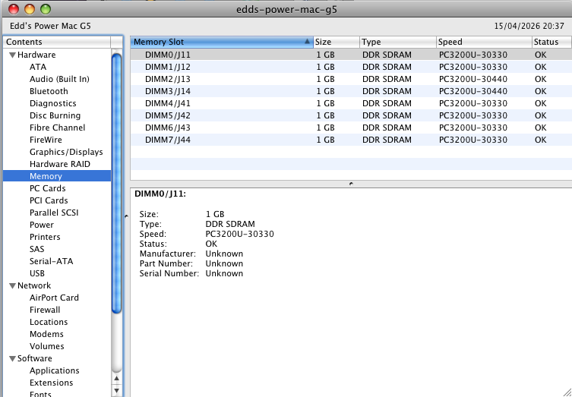The image size is (572, 397).
Task: Click the yellow minimize window button
Action: [30, 9]
